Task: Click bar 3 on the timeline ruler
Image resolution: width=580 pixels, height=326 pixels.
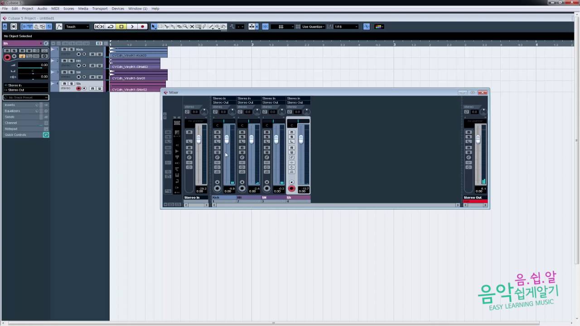Action: (x=394, y=44)
